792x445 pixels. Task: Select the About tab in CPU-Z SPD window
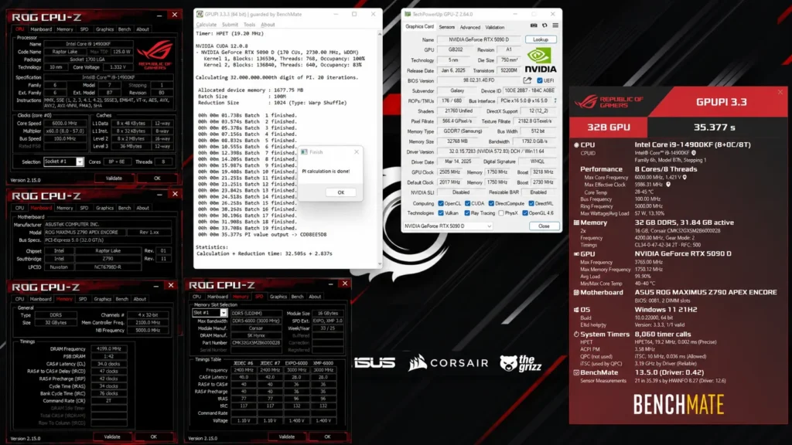[x=315, y=297]
